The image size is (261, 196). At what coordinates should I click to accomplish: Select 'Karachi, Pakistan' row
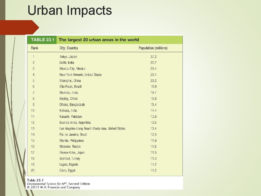tap(71, 116)
